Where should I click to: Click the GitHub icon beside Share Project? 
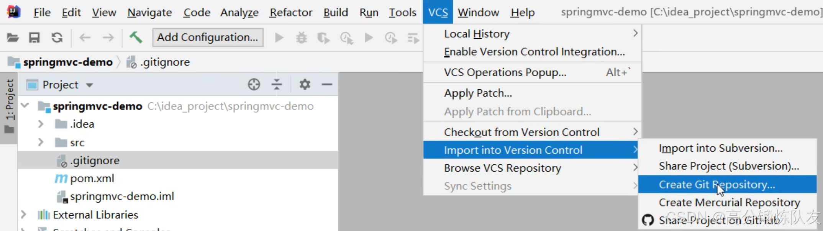(648, 220)
